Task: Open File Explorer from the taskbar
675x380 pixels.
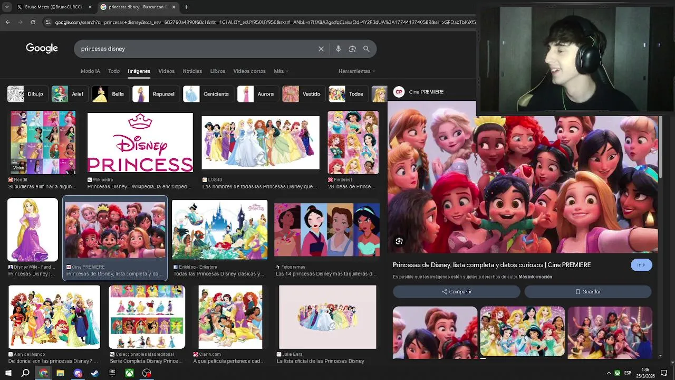Action: pos(60,373)
